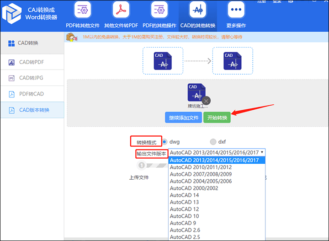Click the green 开始转换 button
The height and width of the screenshot is (241, 329).
point(217,118)
